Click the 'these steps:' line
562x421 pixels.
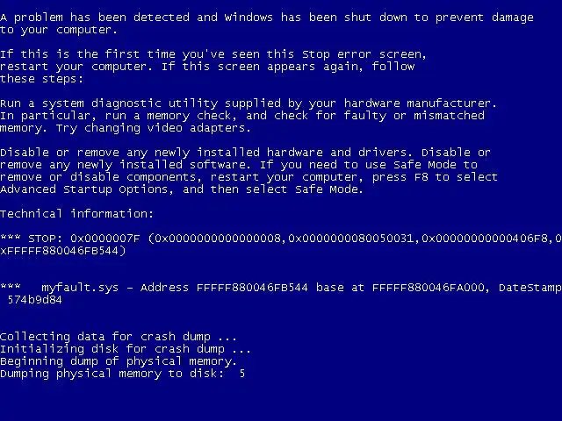pos(41,79)
